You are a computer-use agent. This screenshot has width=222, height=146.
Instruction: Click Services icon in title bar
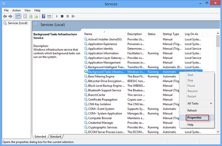click(x=4, y=4)
